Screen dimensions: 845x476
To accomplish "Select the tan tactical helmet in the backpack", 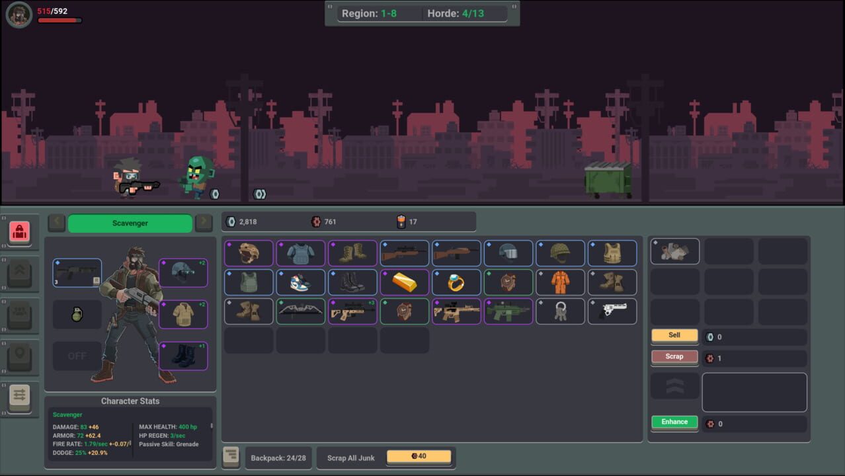I will click(249, 253).
